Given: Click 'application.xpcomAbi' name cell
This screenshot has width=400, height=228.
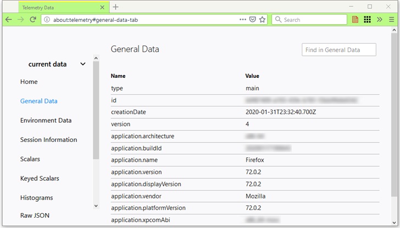Looking at the screenshot, I should click(x=141, y=220).
